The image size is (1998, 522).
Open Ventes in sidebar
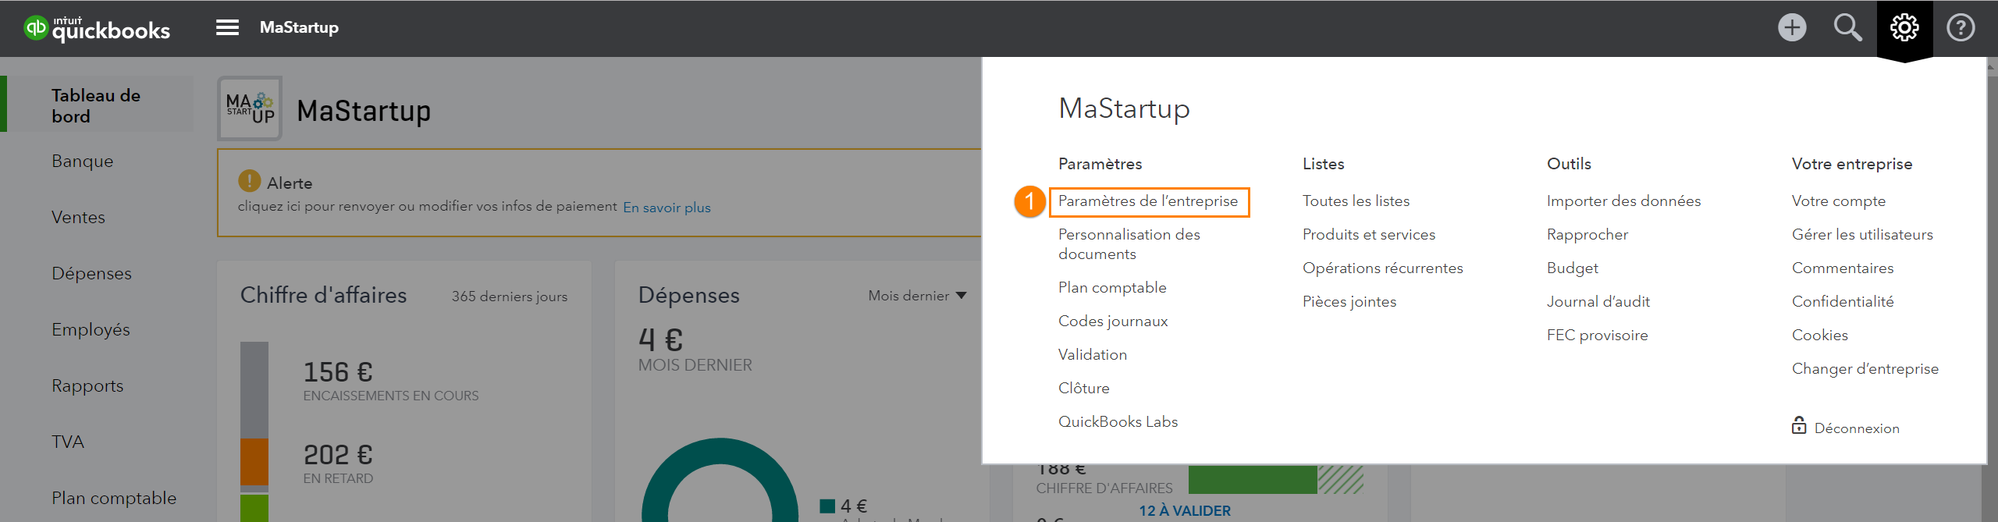pyautogui.click(x=78, y=217)
